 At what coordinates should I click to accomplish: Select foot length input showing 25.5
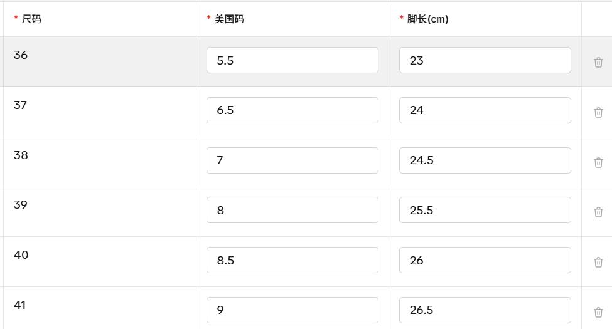(485, 210)
